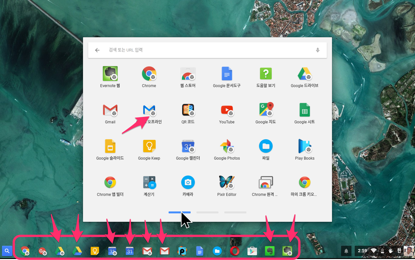Click the 2:59 clock in the status tray
Screen dimensions: 415x260
[x=362, y=251]
